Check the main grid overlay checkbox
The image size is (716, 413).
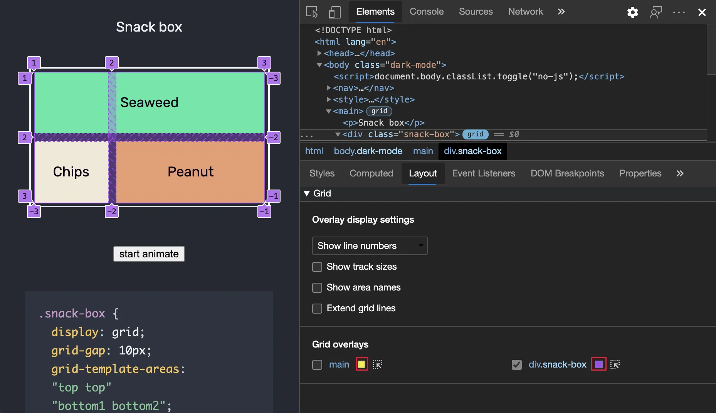pyautogui.click(x=317, y=364)
